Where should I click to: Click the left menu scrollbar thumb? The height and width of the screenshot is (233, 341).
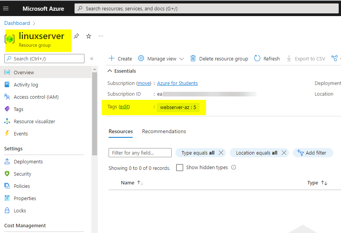point(94,114)
